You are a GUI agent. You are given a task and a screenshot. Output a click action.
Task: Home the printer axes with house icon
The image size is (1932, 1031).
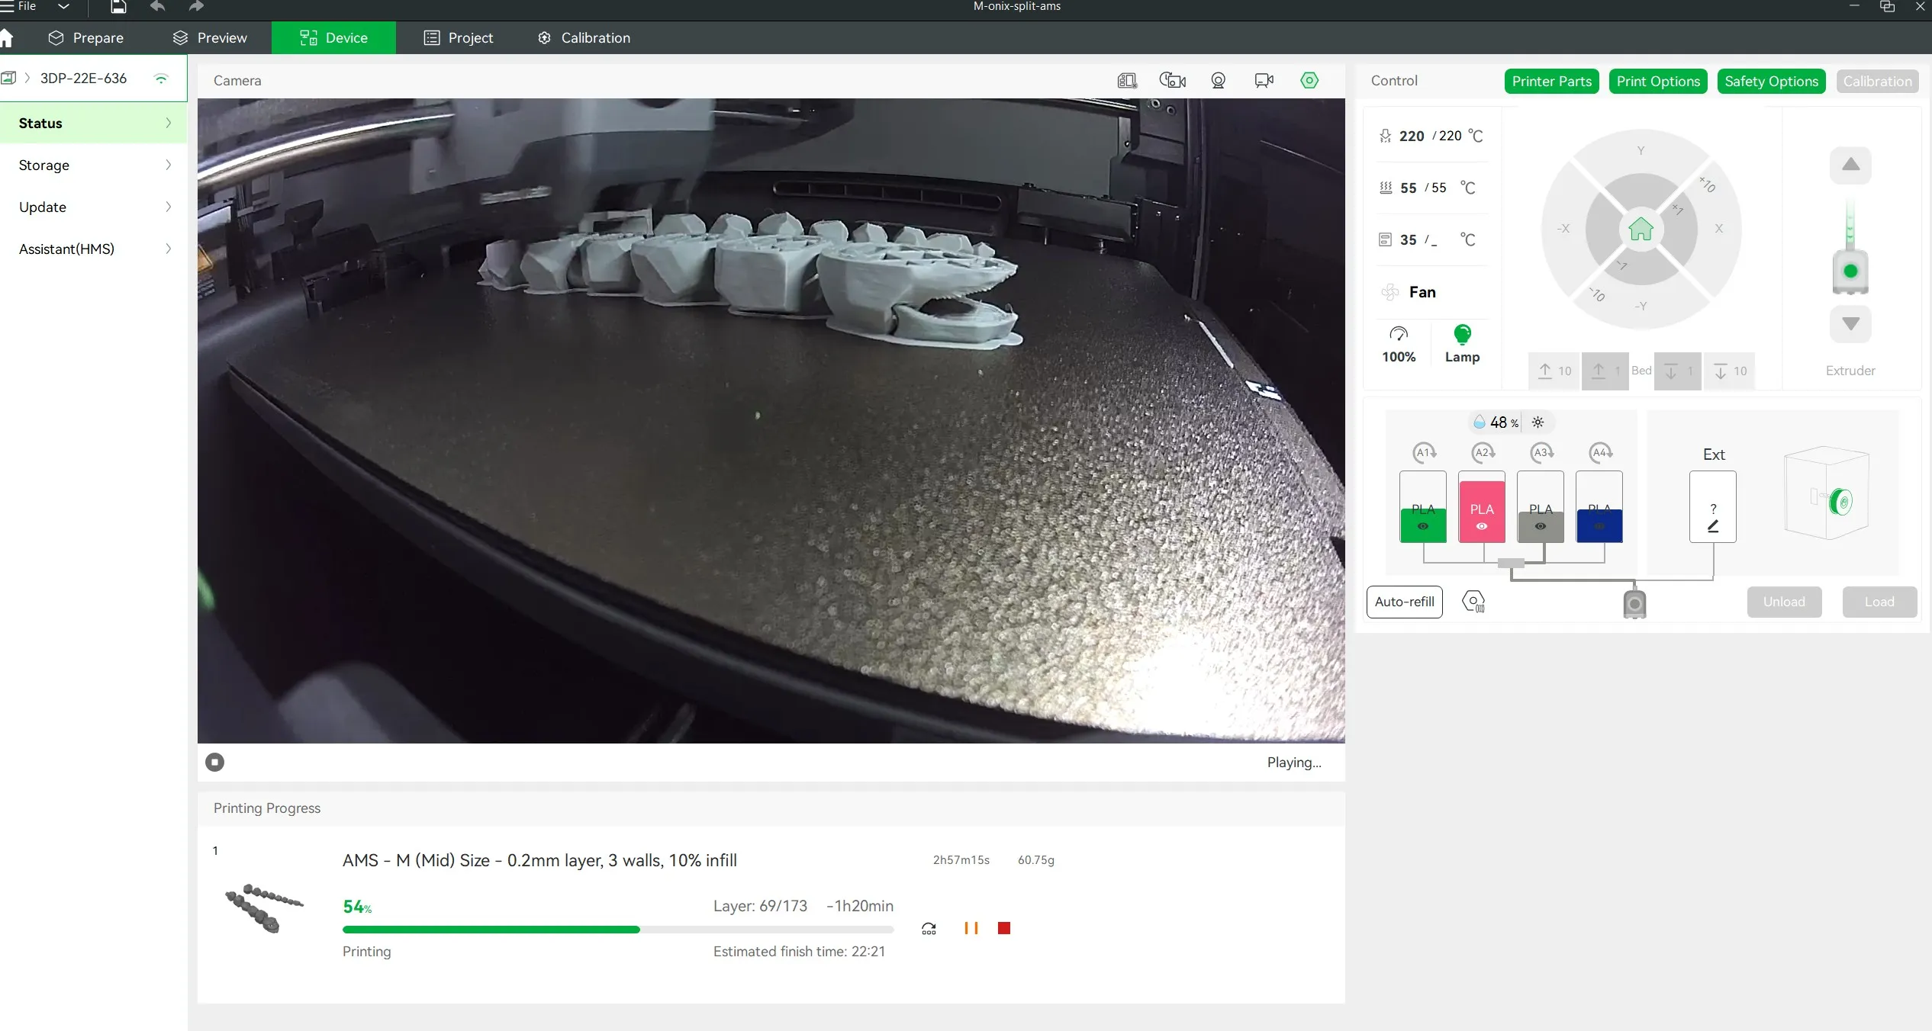1641,229
